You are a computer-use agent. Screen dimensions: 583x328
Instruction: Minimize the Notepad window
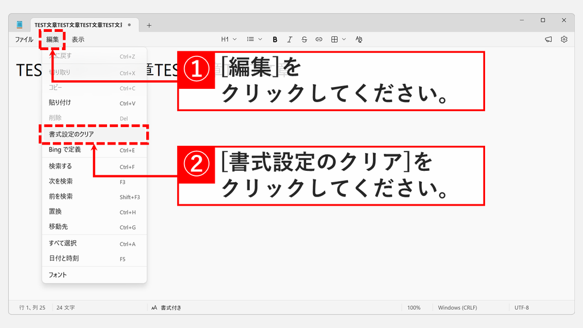(522, 20)
